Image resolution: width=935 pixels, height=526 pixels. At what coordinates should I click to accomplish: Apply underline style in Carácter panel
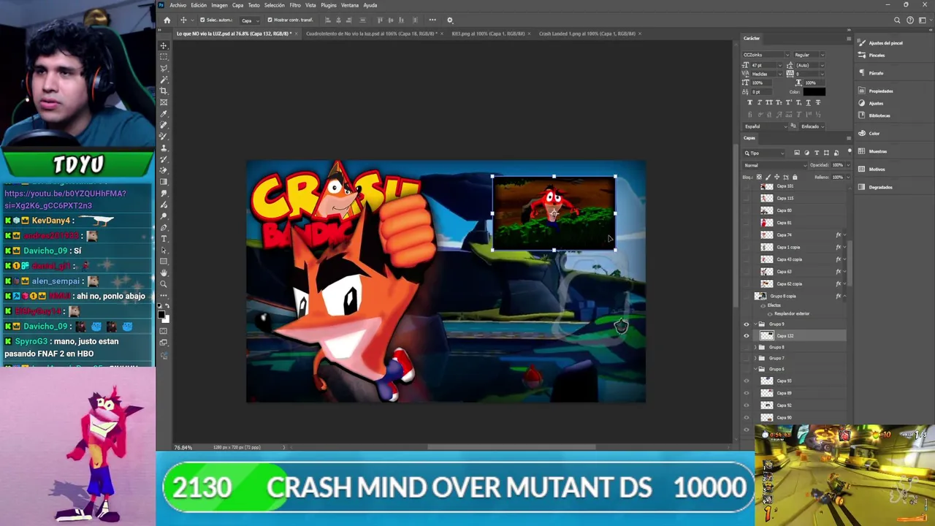click(x=808, y=102)
